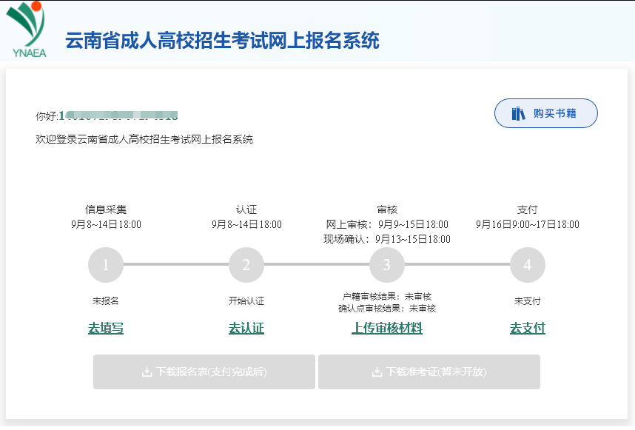The width and height of the screenshot is (635, 430).
Task: Click the 户籍审核结果 status text
Action: [x=387, y=298]
